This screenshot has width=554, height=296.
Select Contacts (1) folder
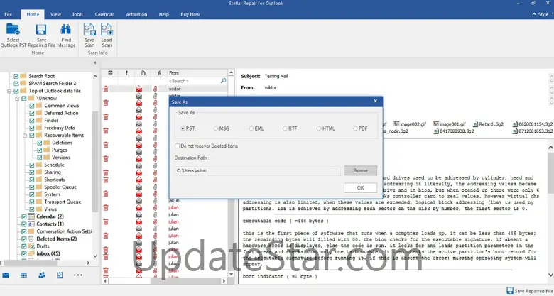(x=50, y=224)
